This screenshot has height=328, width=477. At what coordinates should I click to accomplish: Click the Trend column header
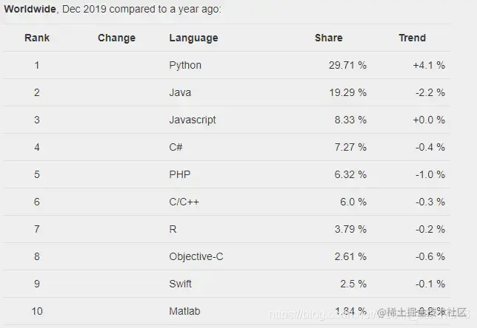(x=413, y=38)
